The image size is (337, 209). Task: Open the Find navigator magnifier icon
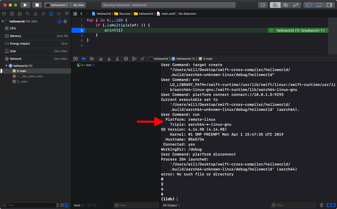point(28,14)
